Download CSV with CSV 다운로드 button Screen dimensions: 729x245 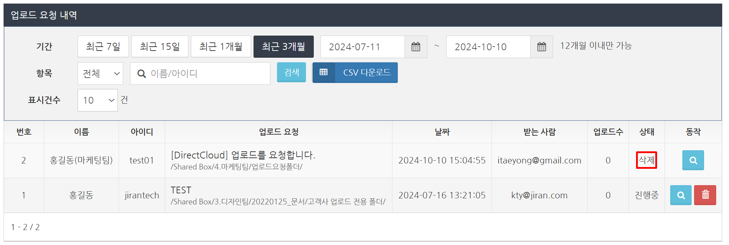coord(355,72)
